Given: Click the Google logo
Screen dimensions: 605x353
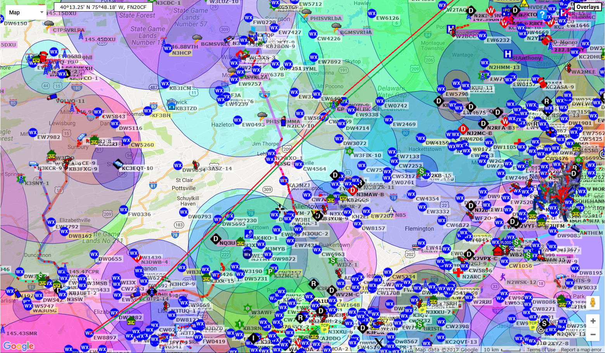Looking at the screenshot, I should point(18,345).
